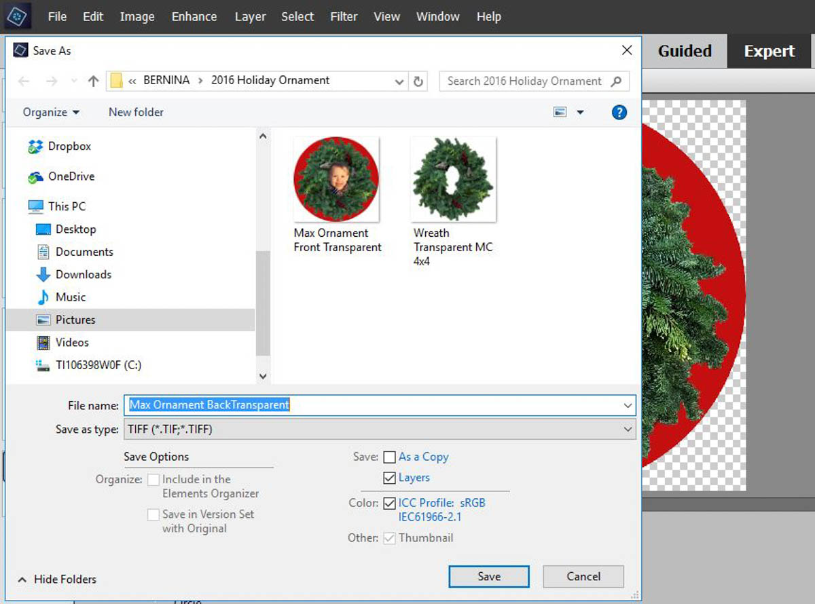815x604 pixels.
Task: Open the Organize dropdown menu
Action: coord(51,112)
